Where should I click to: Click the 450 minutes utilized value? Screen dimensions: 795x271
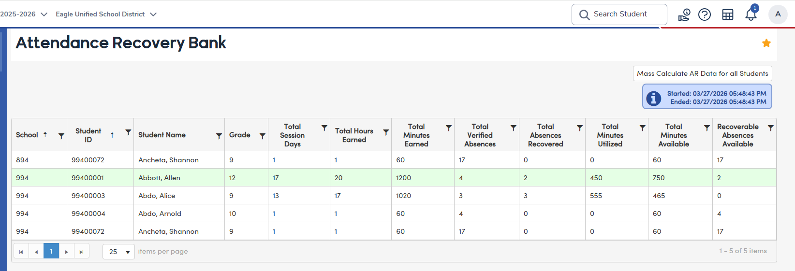596,178
